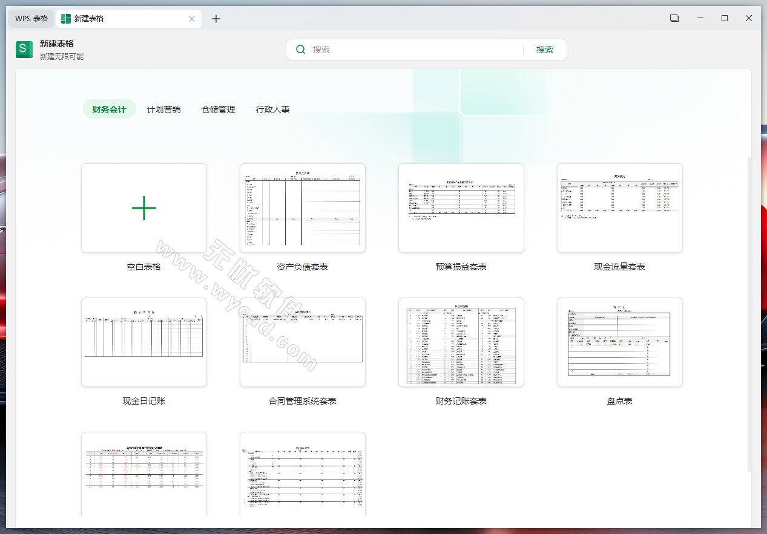The width and height of the screenshot is (767, 534).
Task: Click the WPS 表格 home tab
Action: tap(31, 19)
